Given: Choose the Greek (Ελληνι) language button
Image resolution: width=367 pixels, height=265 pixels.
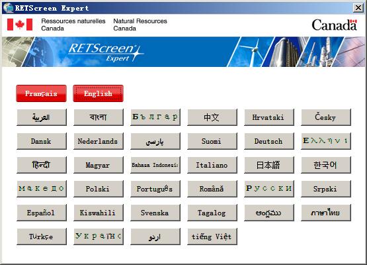Looking at the screenshot, I should tap(326, 141).
